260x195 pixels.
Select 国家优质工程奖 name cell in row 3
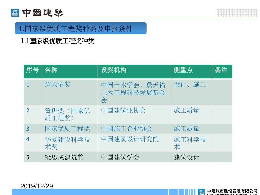coord(70,129)
